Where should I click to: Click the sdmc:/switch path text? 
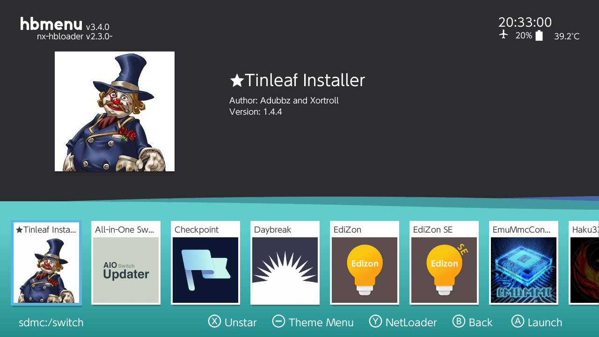(51, 322)
